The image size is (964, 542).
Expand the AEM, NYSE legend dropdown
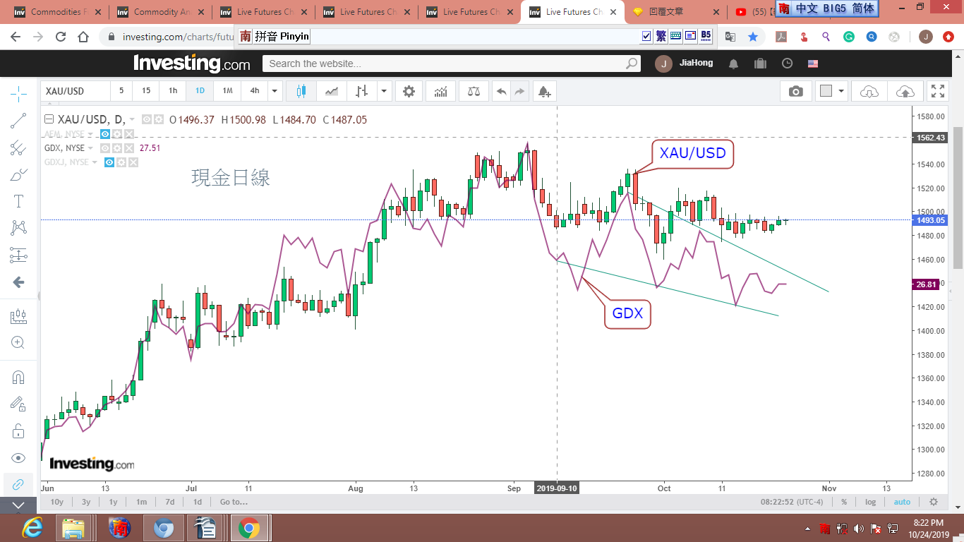click(x=90, y=134)
